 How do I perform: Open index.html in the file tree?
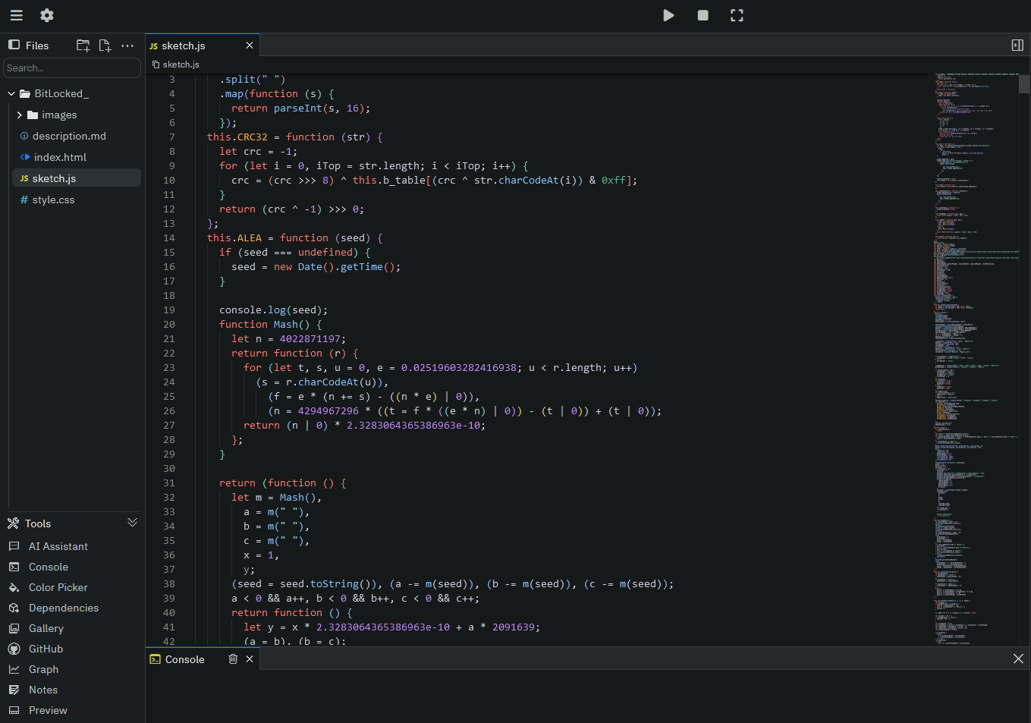(x=60, y=158)
